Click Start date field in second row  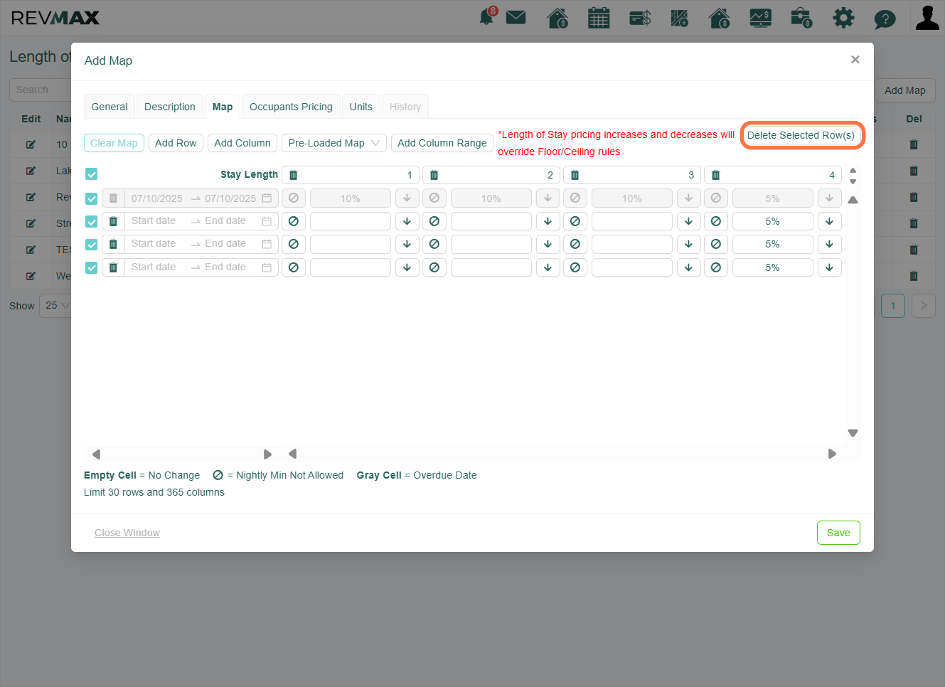click(154, 221)
